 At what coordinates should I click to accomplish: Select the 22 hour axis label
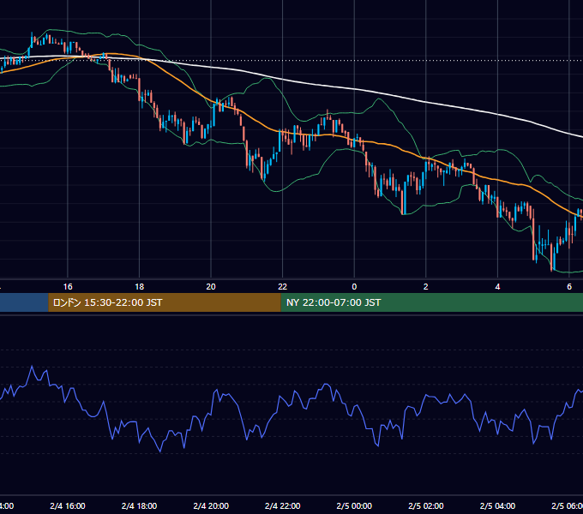click(x=283, y=287)
